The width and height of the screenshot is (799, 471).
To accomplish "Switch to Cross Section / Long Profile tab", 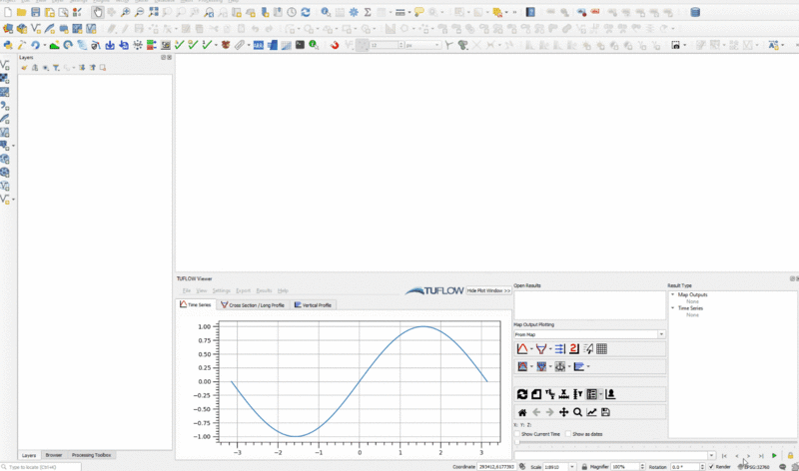I will pos(252,304).
